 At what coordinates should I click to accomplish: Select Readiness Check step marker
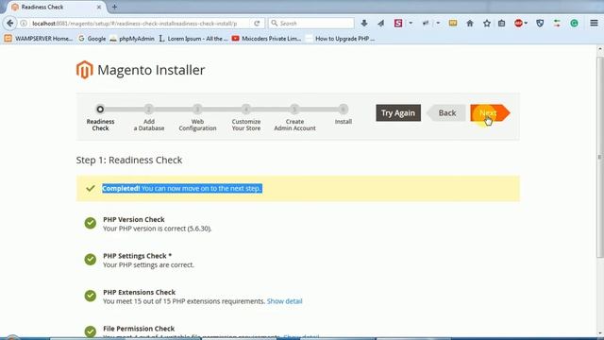tap(100, 110)
